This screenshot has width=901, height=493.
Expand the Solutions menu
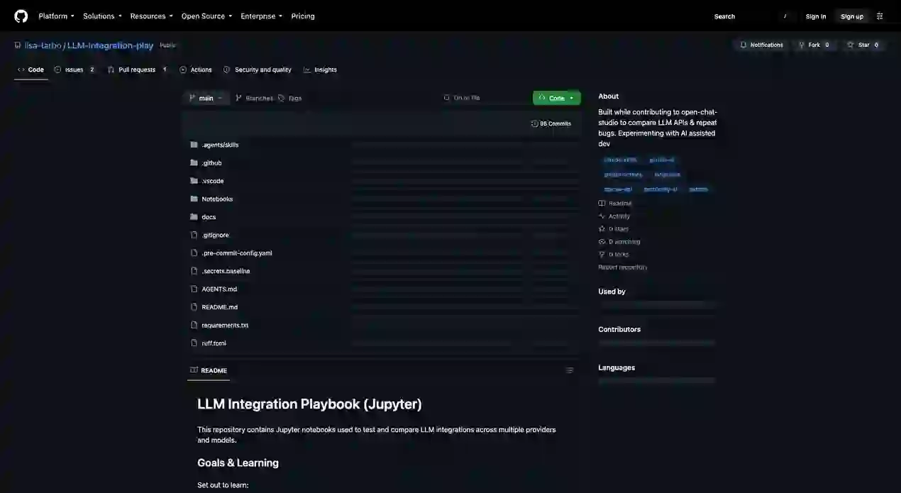pos(102,16)
